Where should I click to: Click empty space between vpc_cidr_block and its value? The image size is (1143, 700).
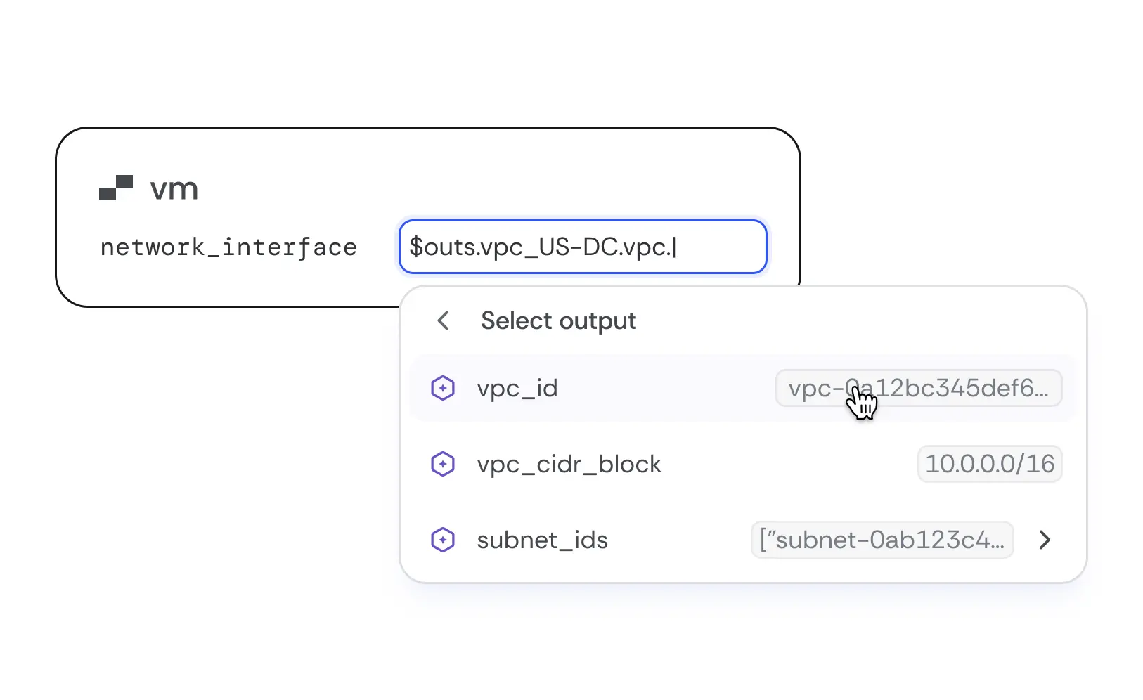click(x=787, y=464)
